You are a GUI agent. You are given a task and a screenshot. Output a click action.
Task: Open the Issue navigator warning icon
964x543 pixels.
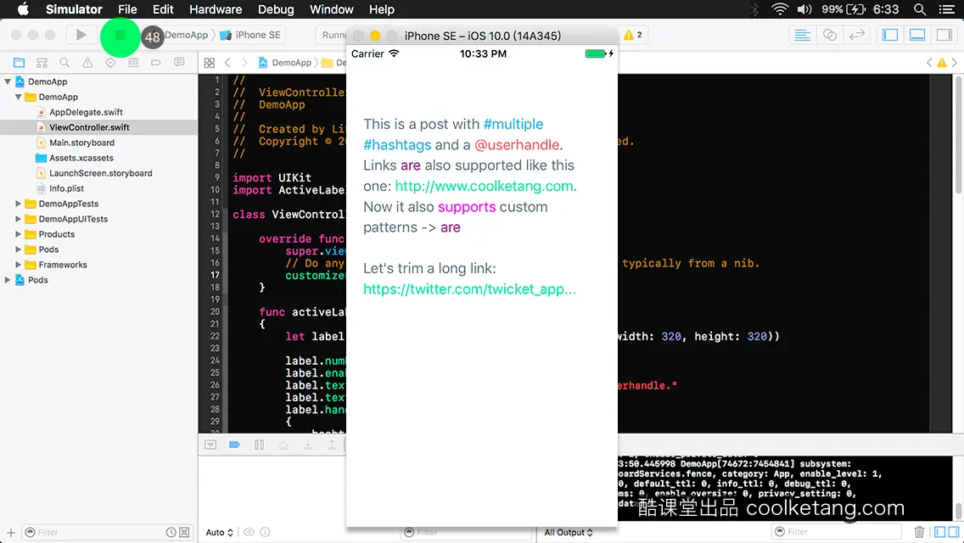tap(87, 63)
